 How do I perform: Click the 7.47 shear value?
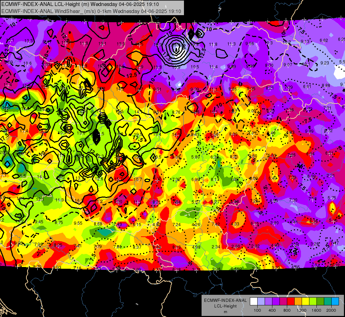coord(334,243)
